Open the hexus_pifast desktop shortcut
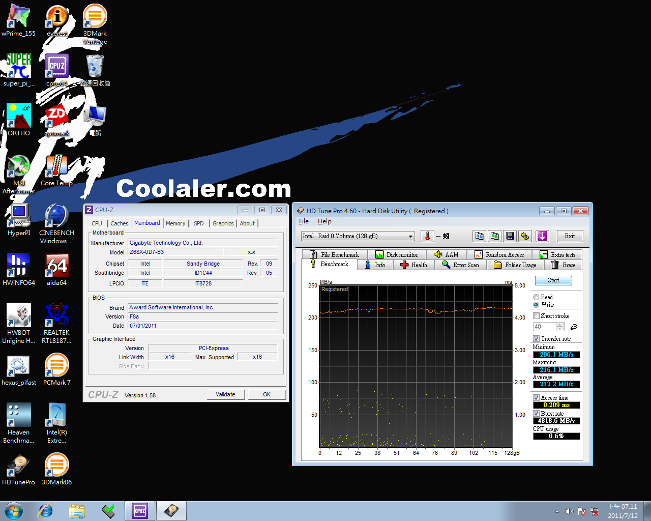 click(19, 369)
